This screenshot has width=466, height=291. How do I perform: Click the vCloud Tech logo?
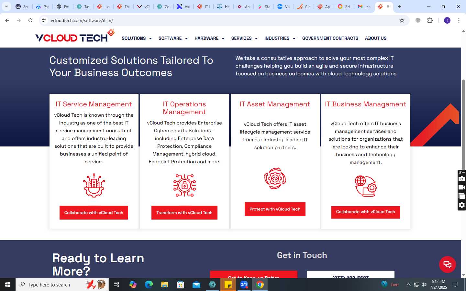tap(75, 36)
